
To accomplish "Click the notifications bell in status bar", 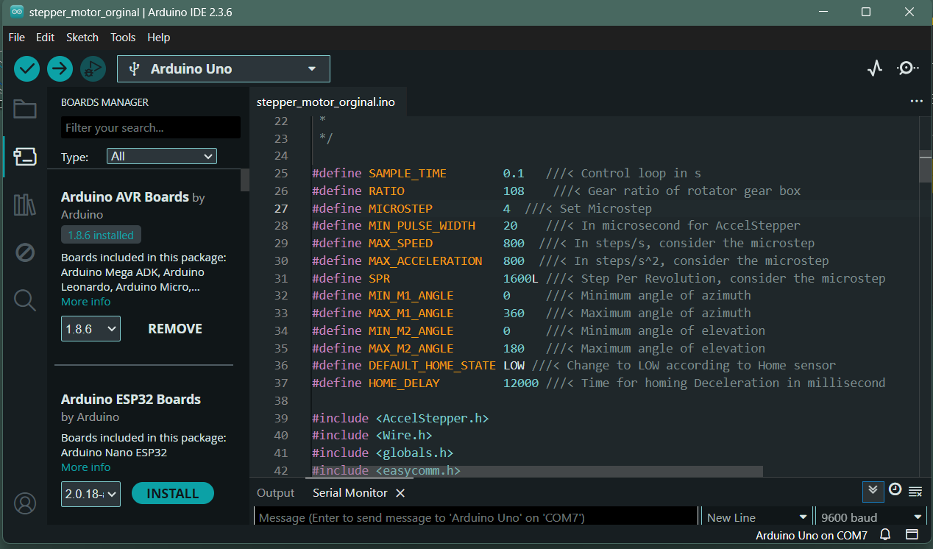I will click(886, 535).
